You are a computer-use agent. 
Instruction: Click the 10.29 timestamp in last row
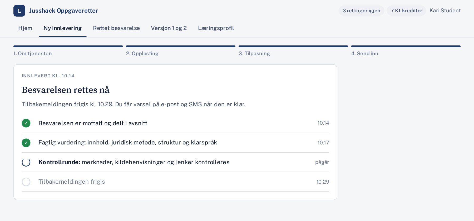point(323,182)
